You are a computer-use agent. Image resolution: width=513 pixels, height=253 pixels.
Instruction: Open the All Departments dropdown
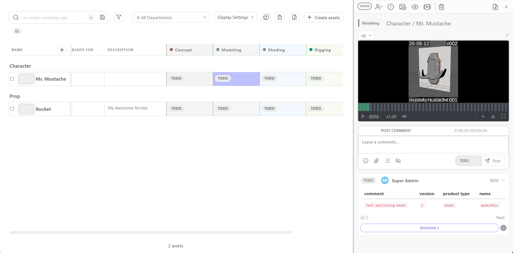click(x=171, y=17)
